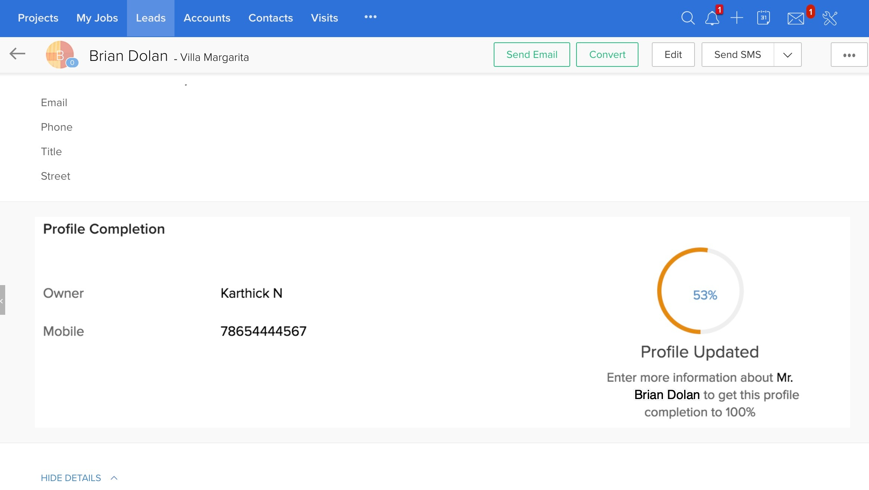Click the plus create-new icon
Screen dimensions: 869x490
736,18
